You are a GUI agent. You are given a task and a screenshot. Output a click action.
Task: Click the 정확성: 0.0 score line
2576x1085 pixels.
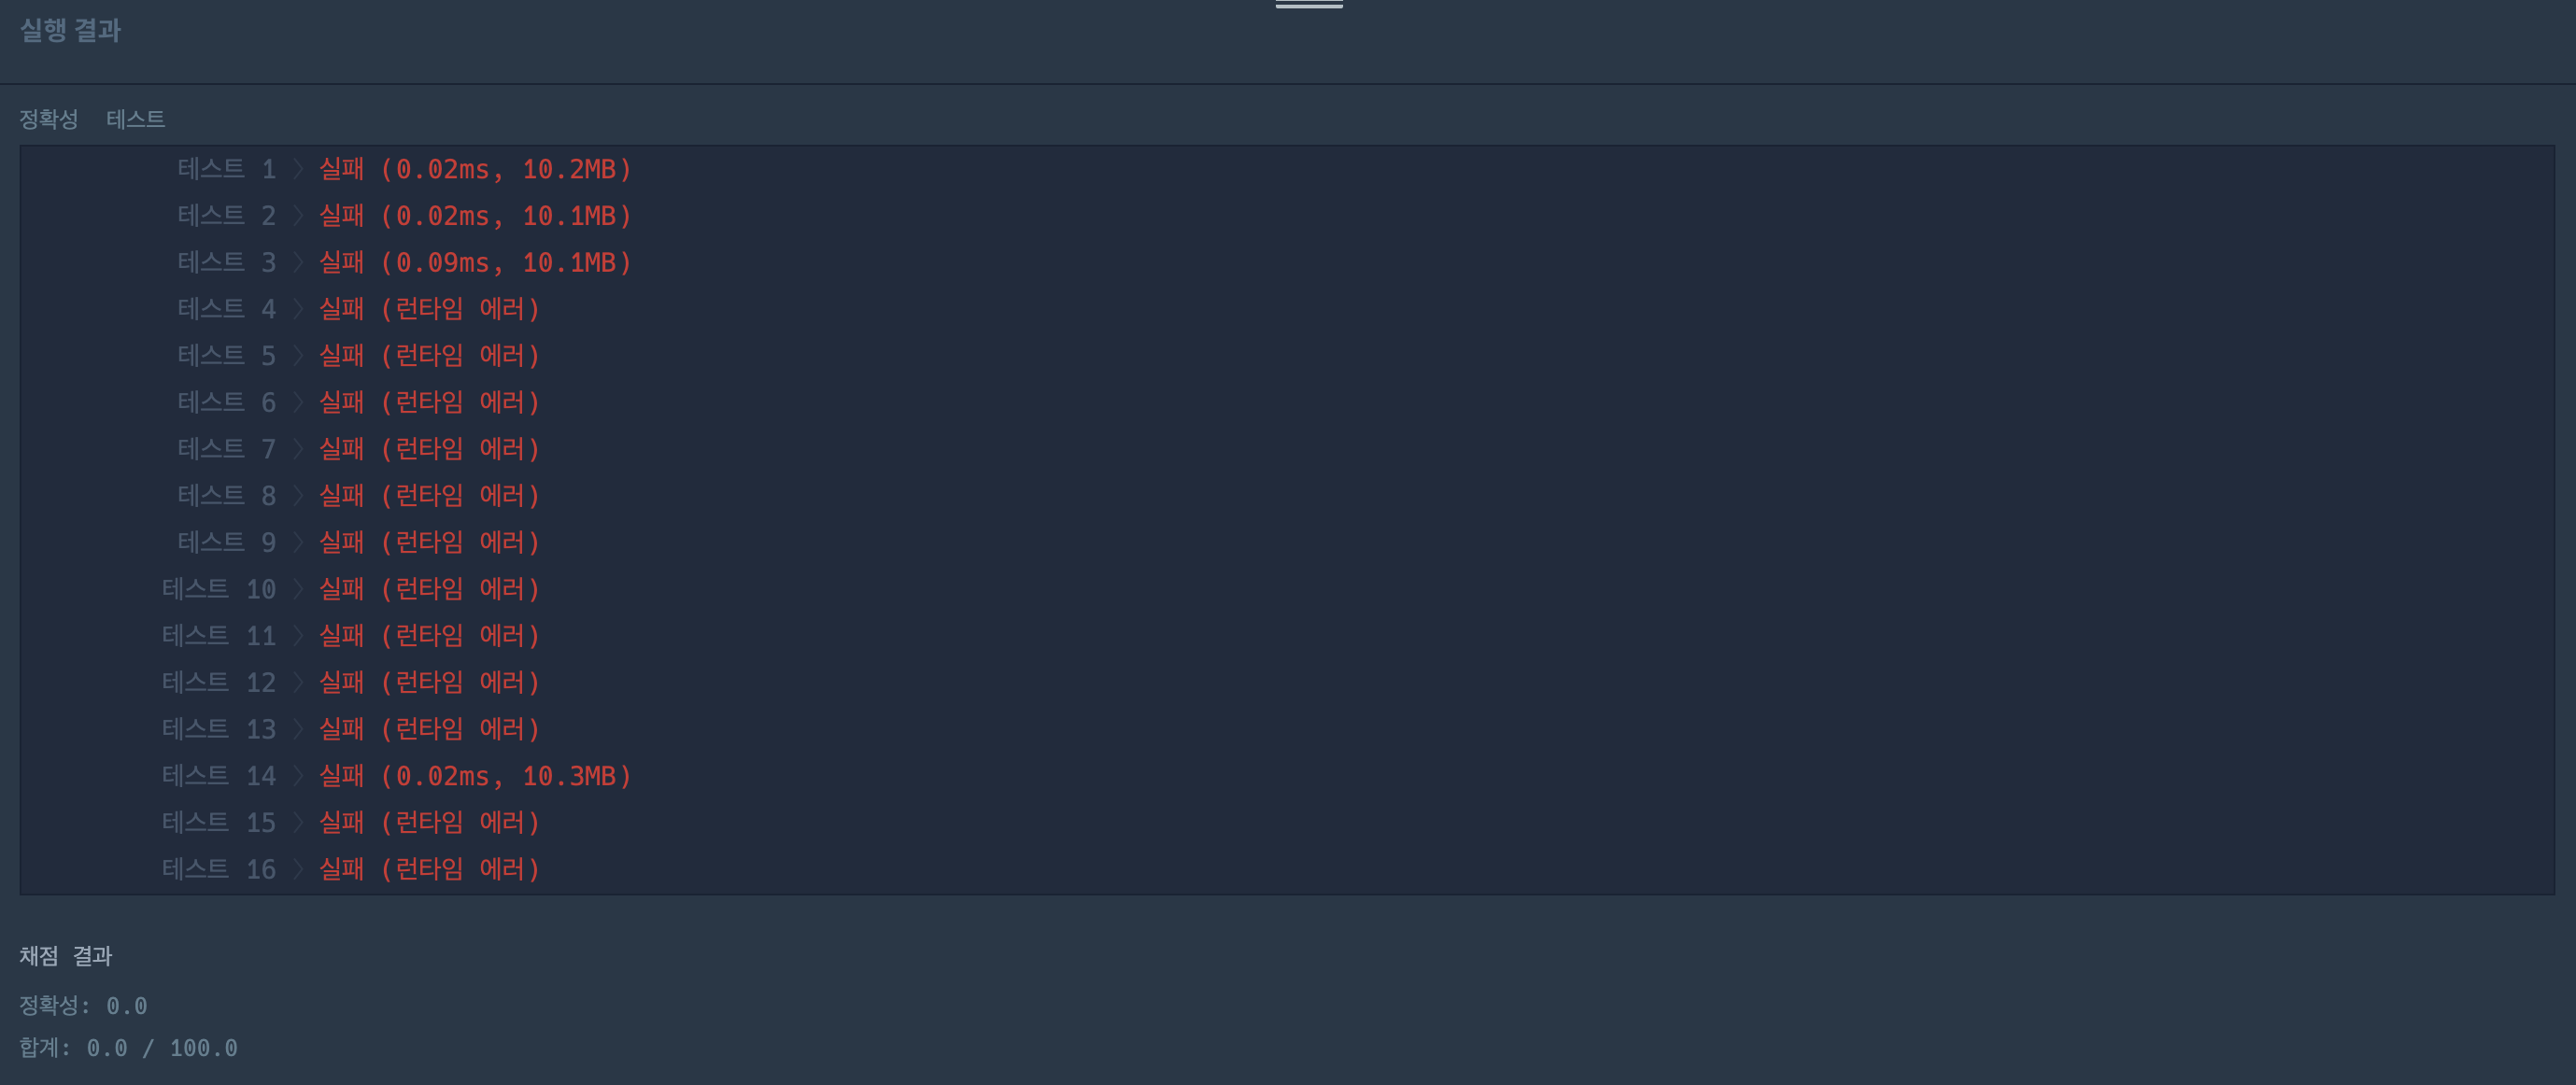tap(83, 1005)
